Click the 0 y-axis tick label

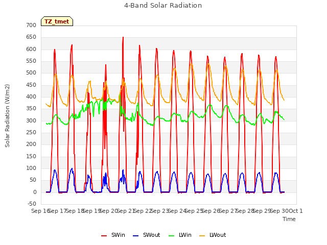35,192
